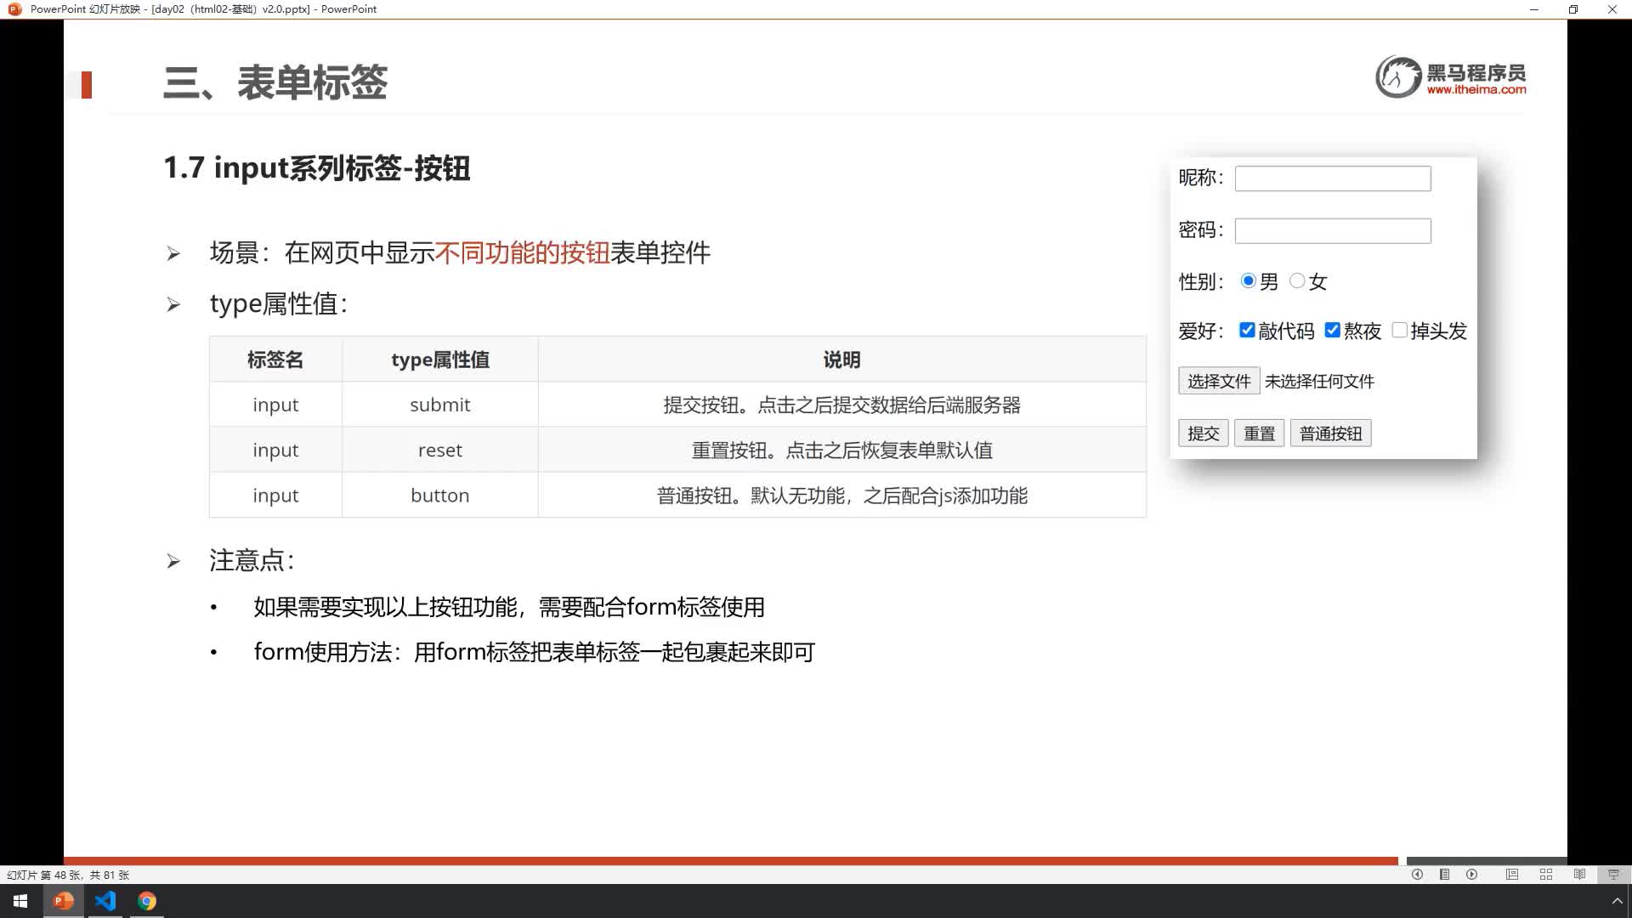Viewport: 1632px width, 918px height.
Task: Minimize the PowerPoint window
Action: pyautogui.click(x=1534, y=9)
